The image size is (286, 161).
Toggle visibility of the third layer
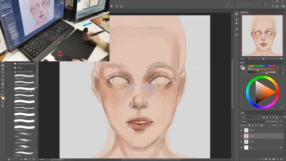pyautogui.click(x=241, y=142)
